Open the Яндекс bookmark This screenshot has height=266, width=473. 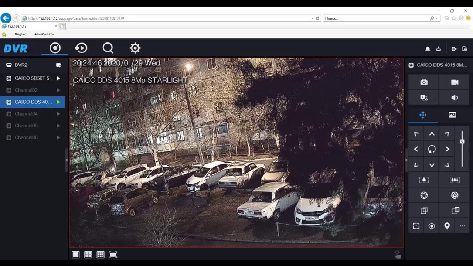pyautogui.click(x=20, y=34)
